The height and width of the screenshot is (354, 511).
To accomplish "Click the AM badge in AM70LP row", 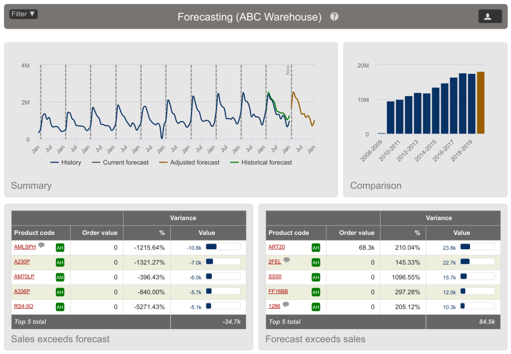I will (60, 277).
